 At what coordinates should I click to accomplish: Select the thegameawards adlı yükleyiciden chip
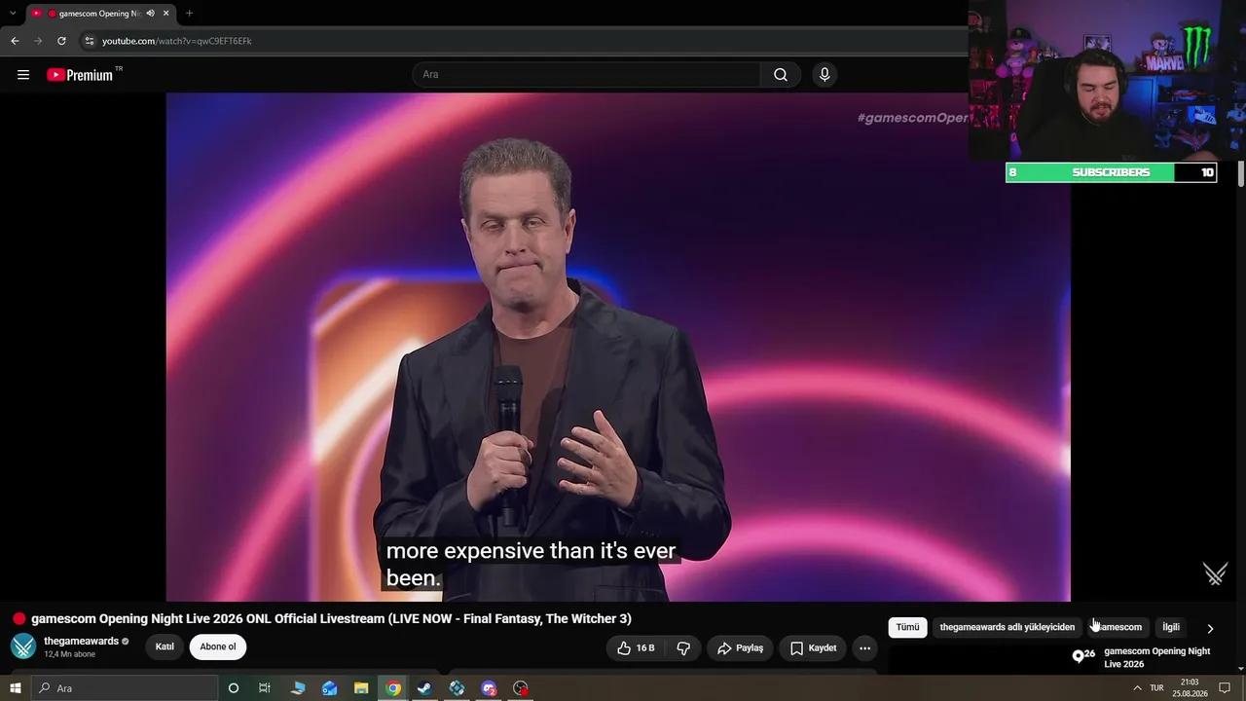[1008, 627]
